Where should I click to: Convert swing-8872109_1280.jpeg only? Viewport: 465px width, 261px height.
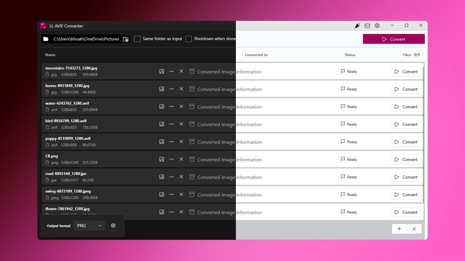(406, 195)
